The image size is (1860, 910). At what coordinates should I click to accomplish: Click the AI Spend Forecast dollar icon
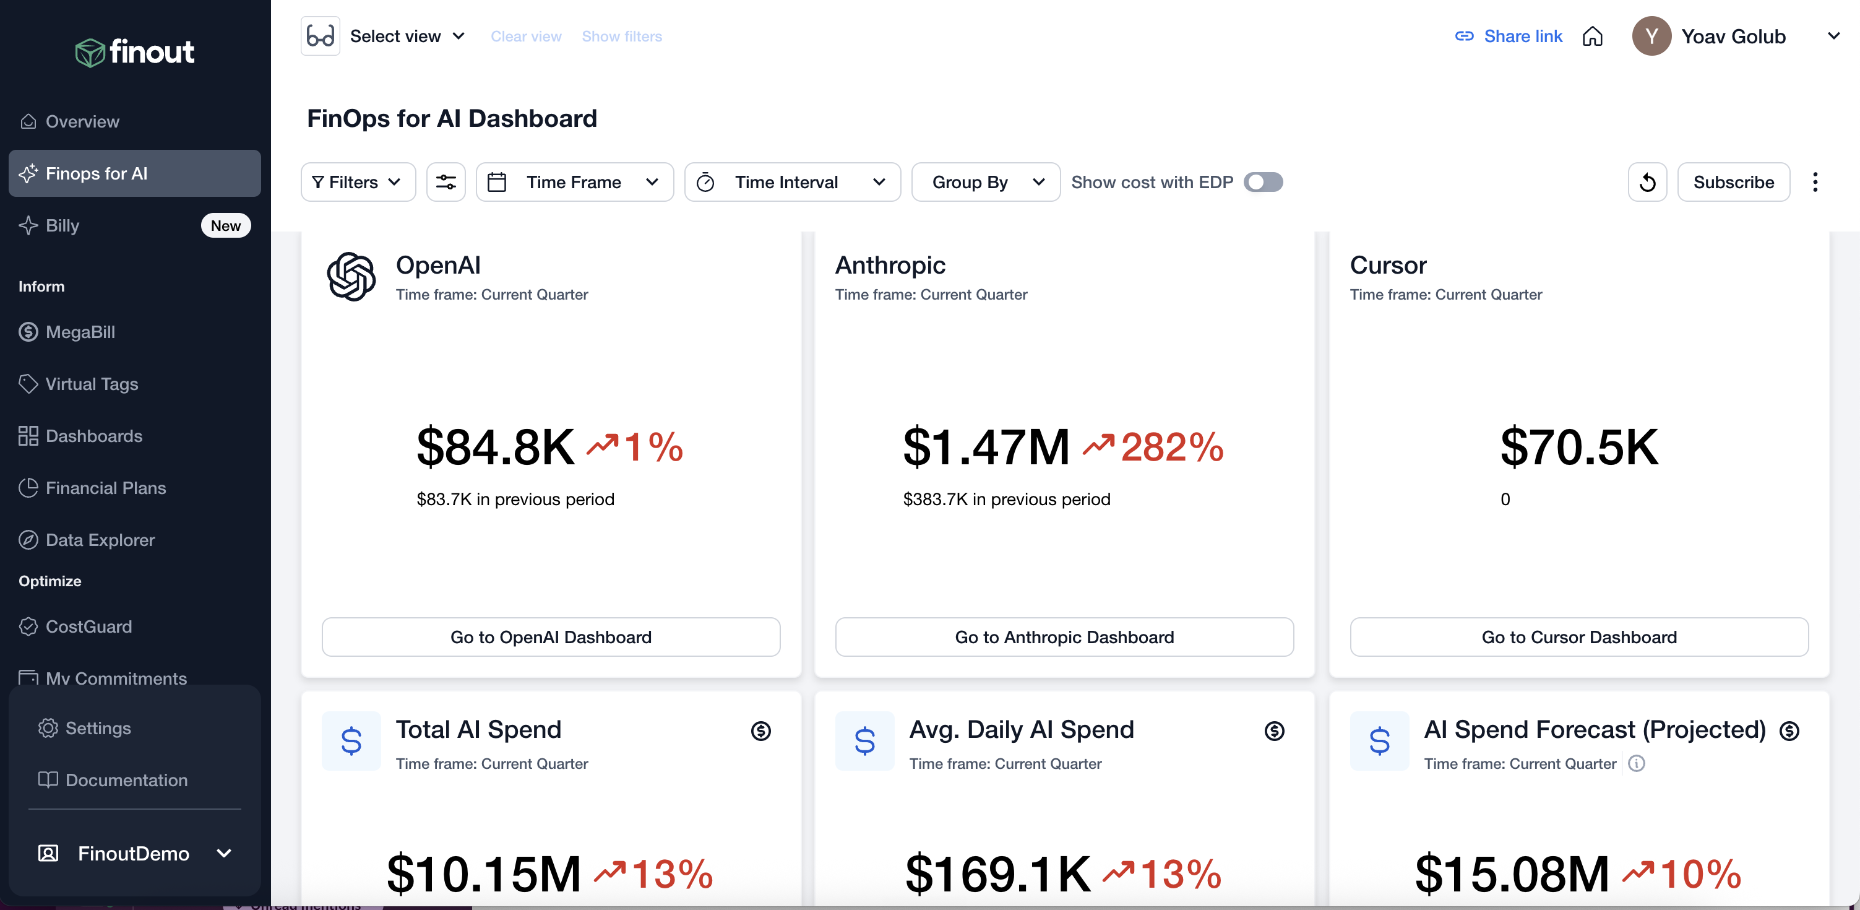click(1379, 741)
